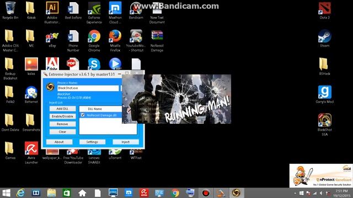353x198 pixels.
Task: Select the Garry's Mod desktop icon
Action: pyautogui.click(x=325, y=94)
